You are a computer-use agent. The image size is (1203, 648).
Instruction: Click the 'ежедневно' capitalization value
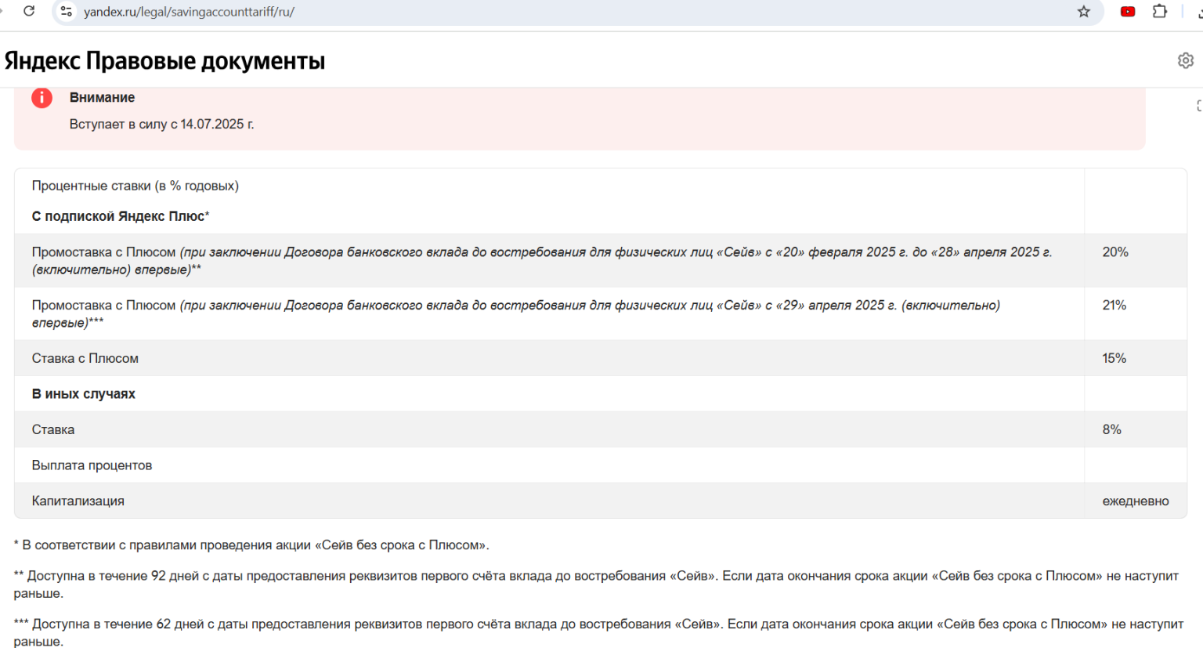click(x=1135, y=501)
